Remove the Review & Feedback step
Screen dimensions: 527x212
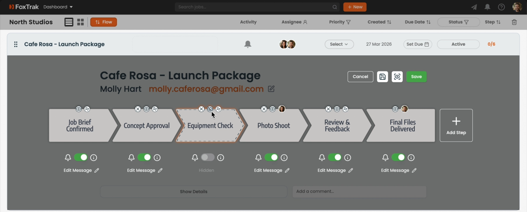click(328, 109)
